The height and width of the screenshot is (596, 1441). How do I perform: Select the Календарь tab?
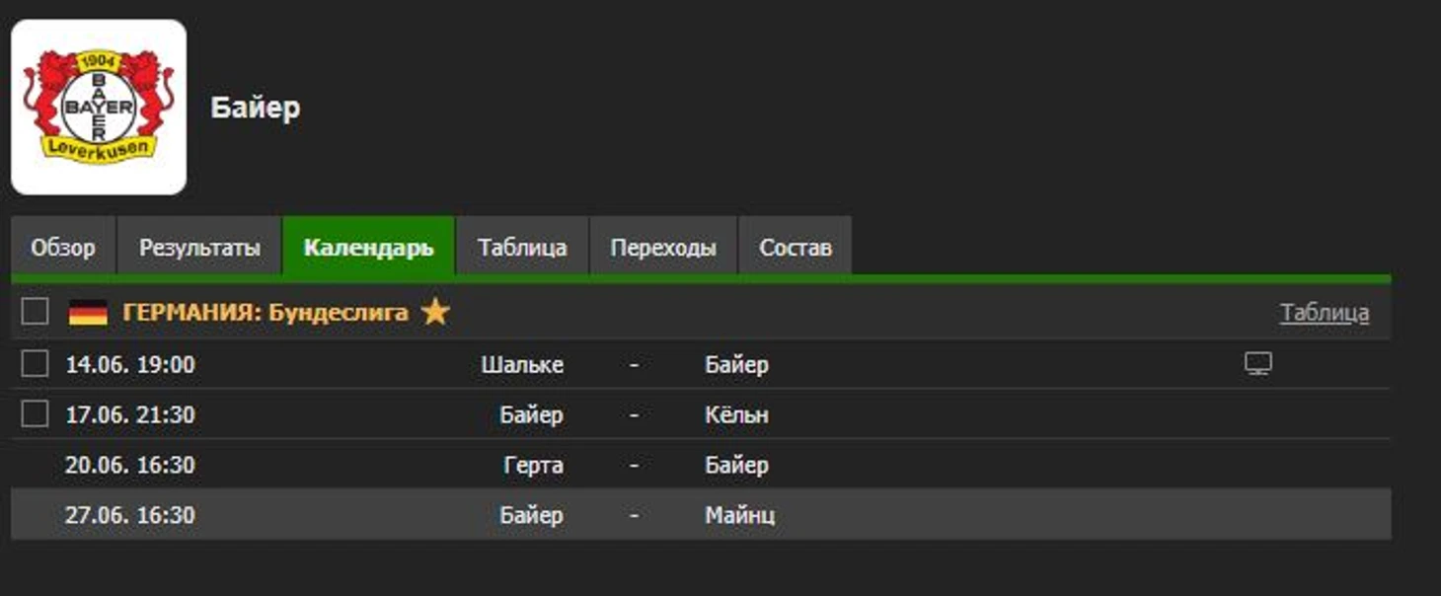[x=368, y=247]
